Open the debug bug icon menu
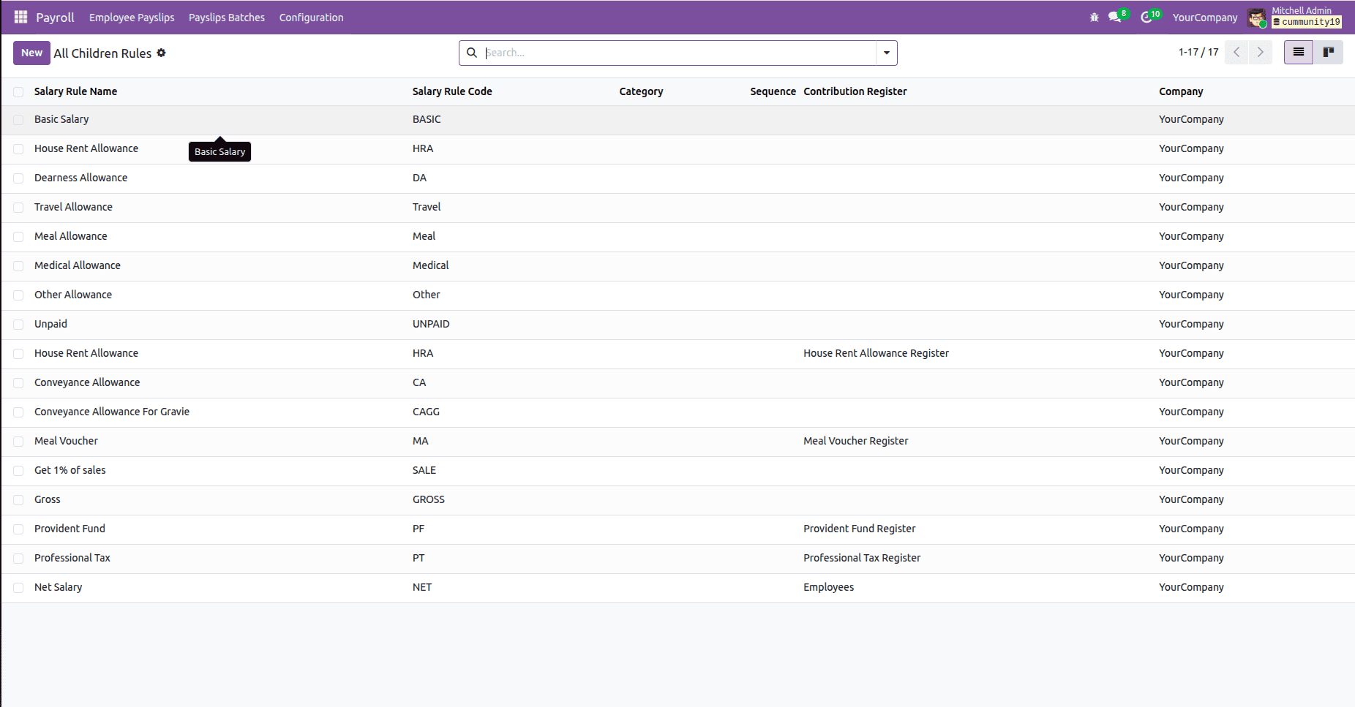The image size is (1355, 707). (x=1095, y=17)
